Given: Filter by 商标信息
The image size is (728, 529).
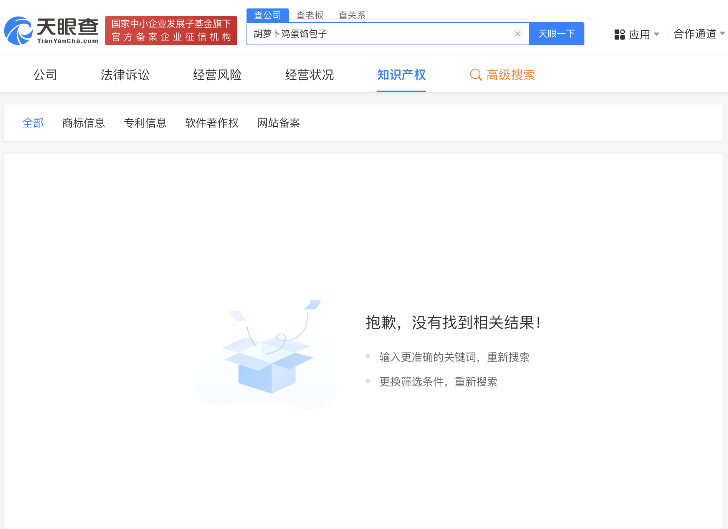Looking at the screenshot, I should [x=84, y=123].
